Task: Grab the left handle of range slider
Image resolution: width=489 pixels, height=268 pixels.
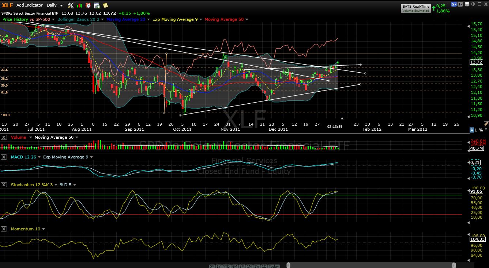Action: (288, 265)
